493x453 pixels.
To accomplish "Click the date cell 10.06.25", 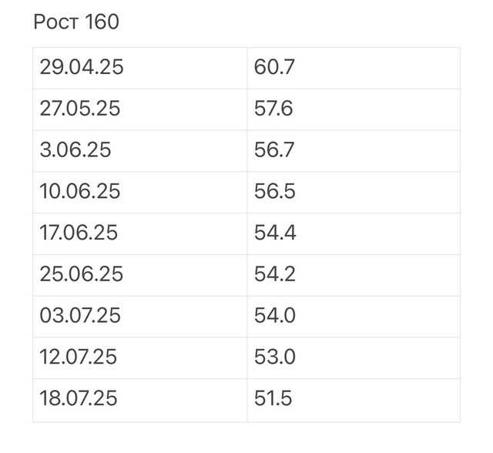I will 140,193.
